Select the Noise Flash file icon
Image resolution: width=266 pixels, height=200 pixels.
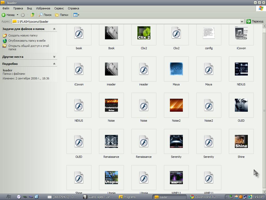tap(144, 105)
